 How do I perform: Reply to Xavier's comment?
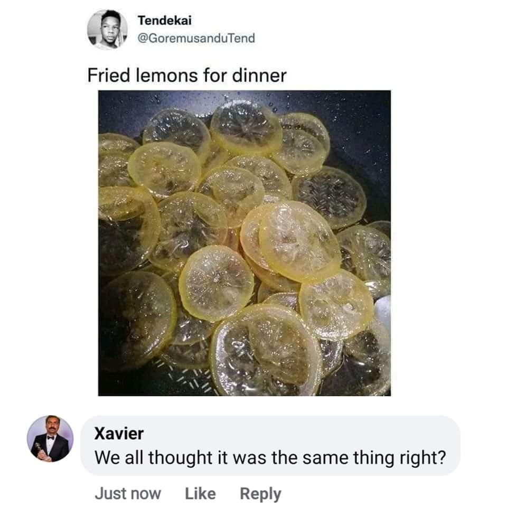[x=260, y=494]
